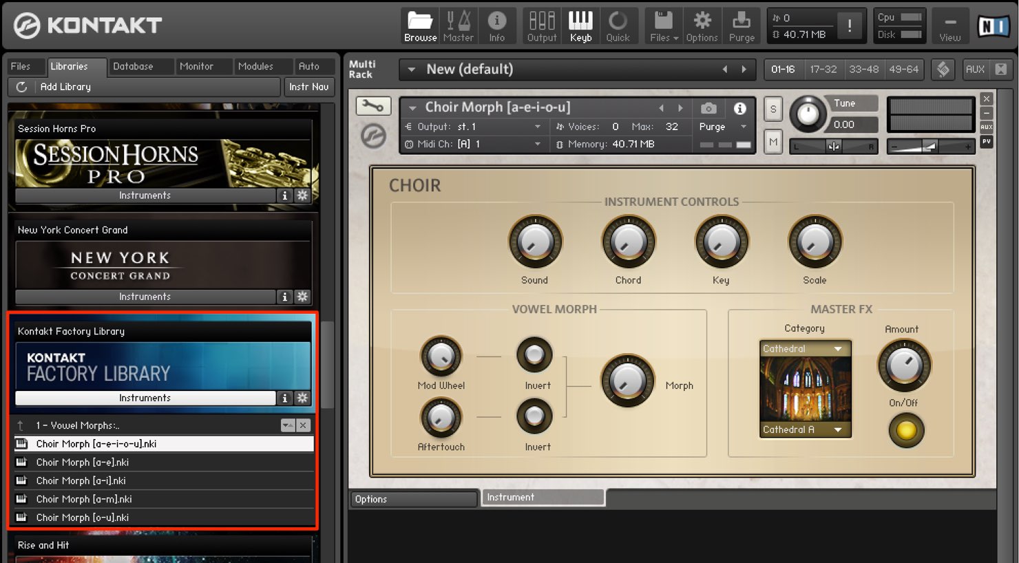1019x563 pixels.
Task: Open the Master editor panel
Action: [x=458, y=26]
